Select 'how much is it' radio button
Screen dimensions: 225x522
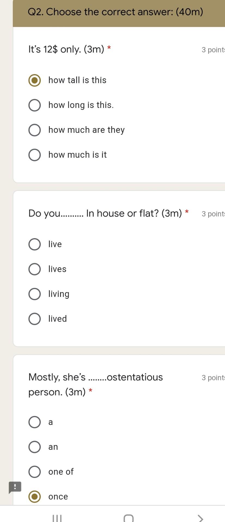(x=35, y=155)
